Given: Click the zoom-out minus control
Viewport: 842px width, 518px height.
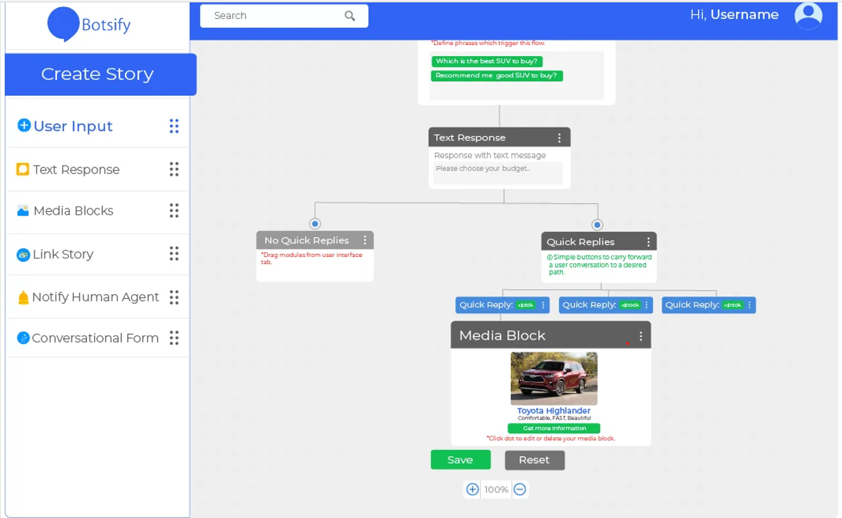Looking at the screenshot, I should [x=519, y=489].
